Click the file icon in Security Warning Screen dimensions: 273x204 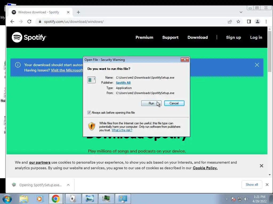(x=91, y=80)
